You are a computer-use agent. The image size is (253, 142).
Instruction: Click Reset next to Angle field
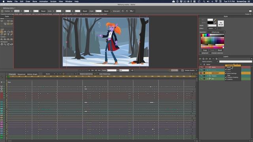[x=106, y=11]
